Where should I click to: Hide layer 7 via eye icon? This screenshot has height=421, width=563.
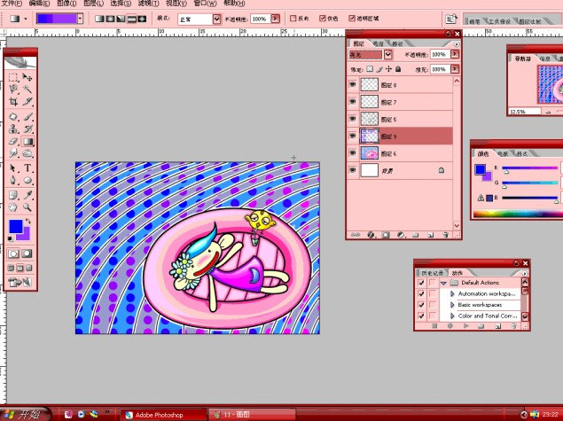353,102
